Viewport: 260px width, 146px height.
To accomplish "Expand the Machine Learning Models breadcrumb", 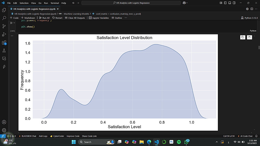I will (74, 14).
